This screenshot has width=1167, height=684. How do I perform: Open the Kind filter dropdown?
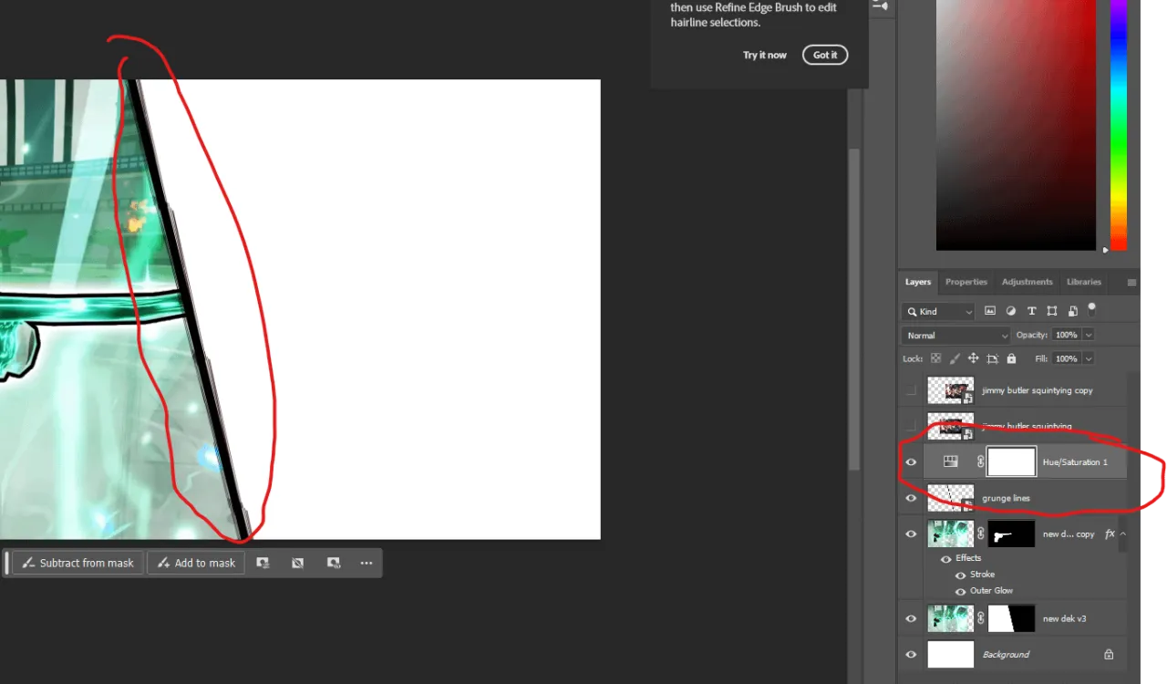[938, 311]
